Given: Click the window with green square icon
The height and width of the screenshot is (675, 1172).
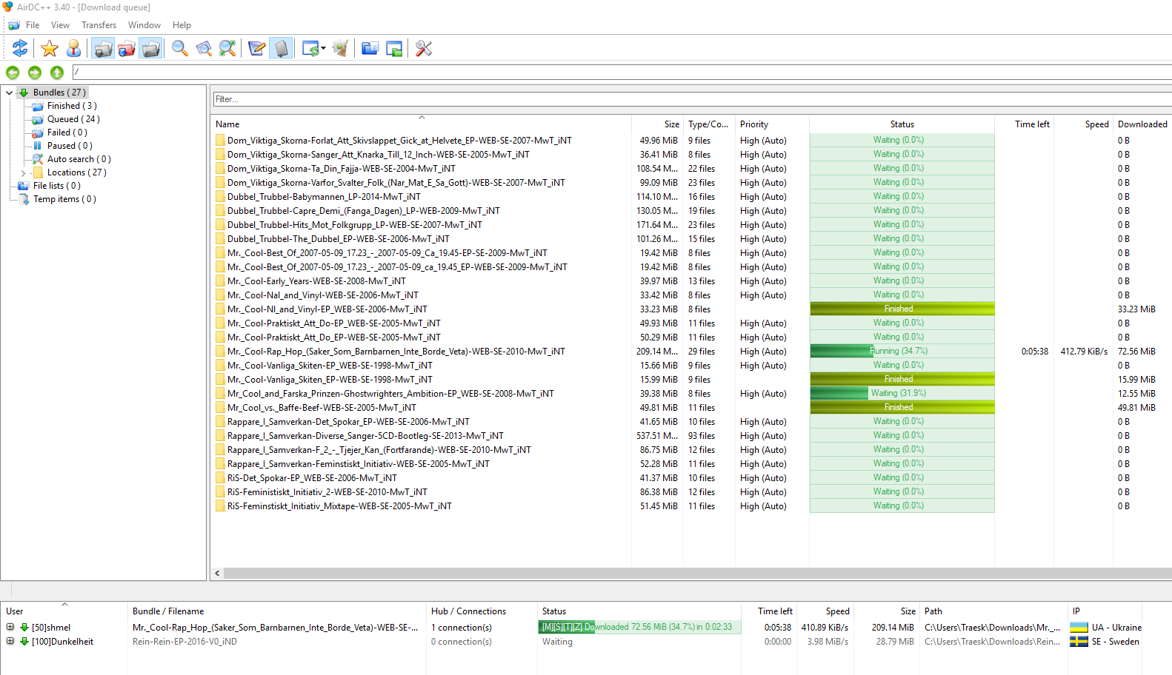Looking at the screenshot, I should pos(394,48).
